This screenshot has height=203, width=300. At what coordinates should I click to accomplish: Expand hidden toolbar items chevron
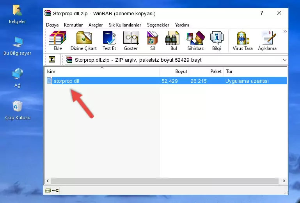coord(285,31)
